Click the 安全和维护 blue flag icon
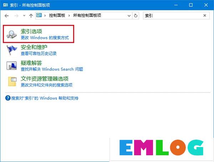 (12, 50)
